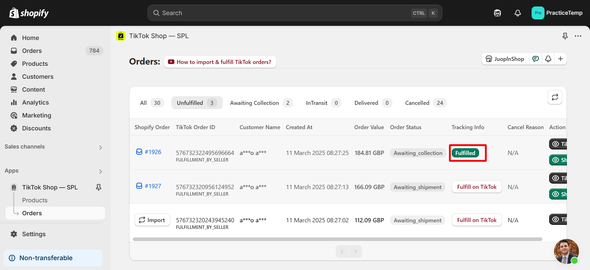Open the Sidekick assistant icon
This screenshot has height=270, width=590.
click(x=498, y=13)
